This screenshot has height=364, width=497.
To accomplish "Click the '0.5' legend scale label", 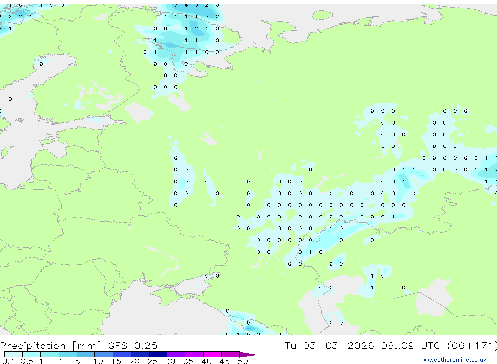I will 27,361.
